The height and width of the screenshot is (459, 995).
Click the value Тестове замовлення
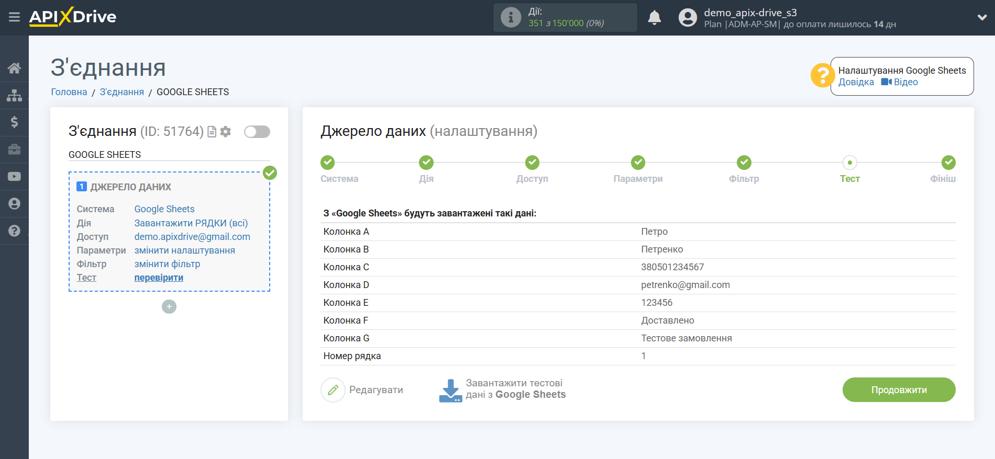tap(687, 338)
